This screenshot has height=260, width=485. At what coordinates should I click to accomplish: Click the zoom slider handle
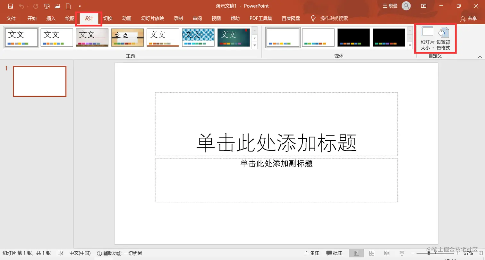[429, 253]
